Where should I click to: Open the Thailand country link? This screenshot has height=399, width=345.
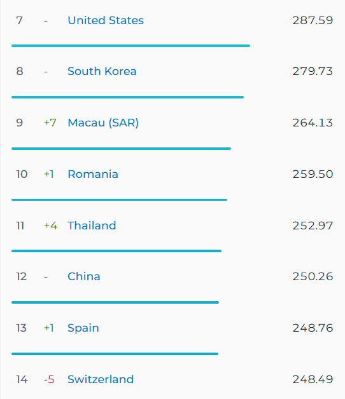(92, 226)
